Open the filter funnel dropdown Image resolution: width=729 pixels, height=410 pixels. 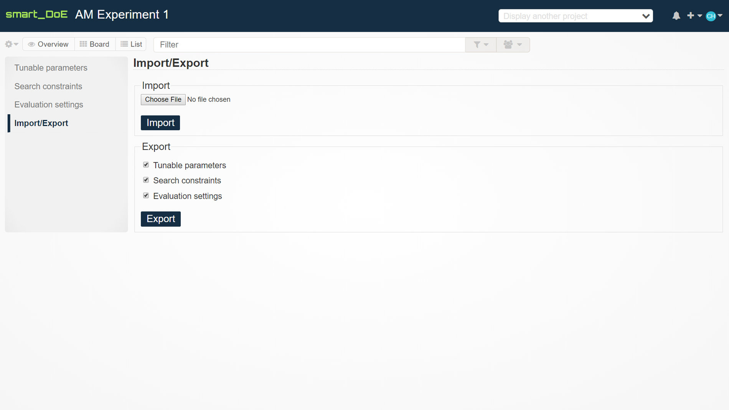[481, 44]
